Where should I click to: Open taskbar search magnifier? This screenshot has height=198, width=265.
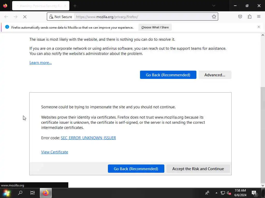pyautogui.click(x=20, y=193)
